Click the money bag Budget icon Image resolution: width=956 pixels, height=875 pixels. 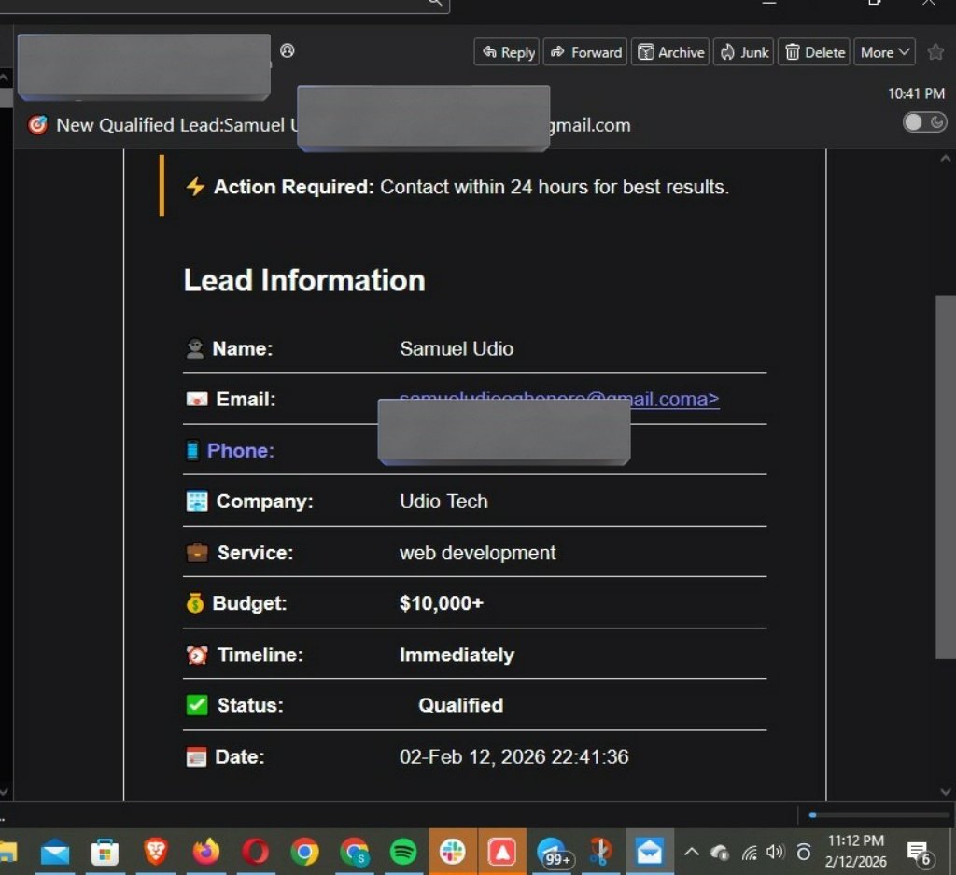click(x=194, y=603)
